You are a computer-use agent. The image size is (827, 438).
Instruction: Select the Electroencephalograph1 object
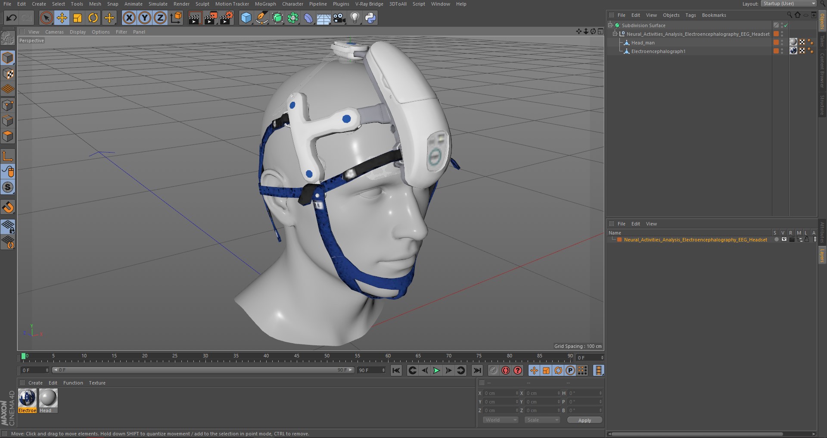tap(658, 51)
